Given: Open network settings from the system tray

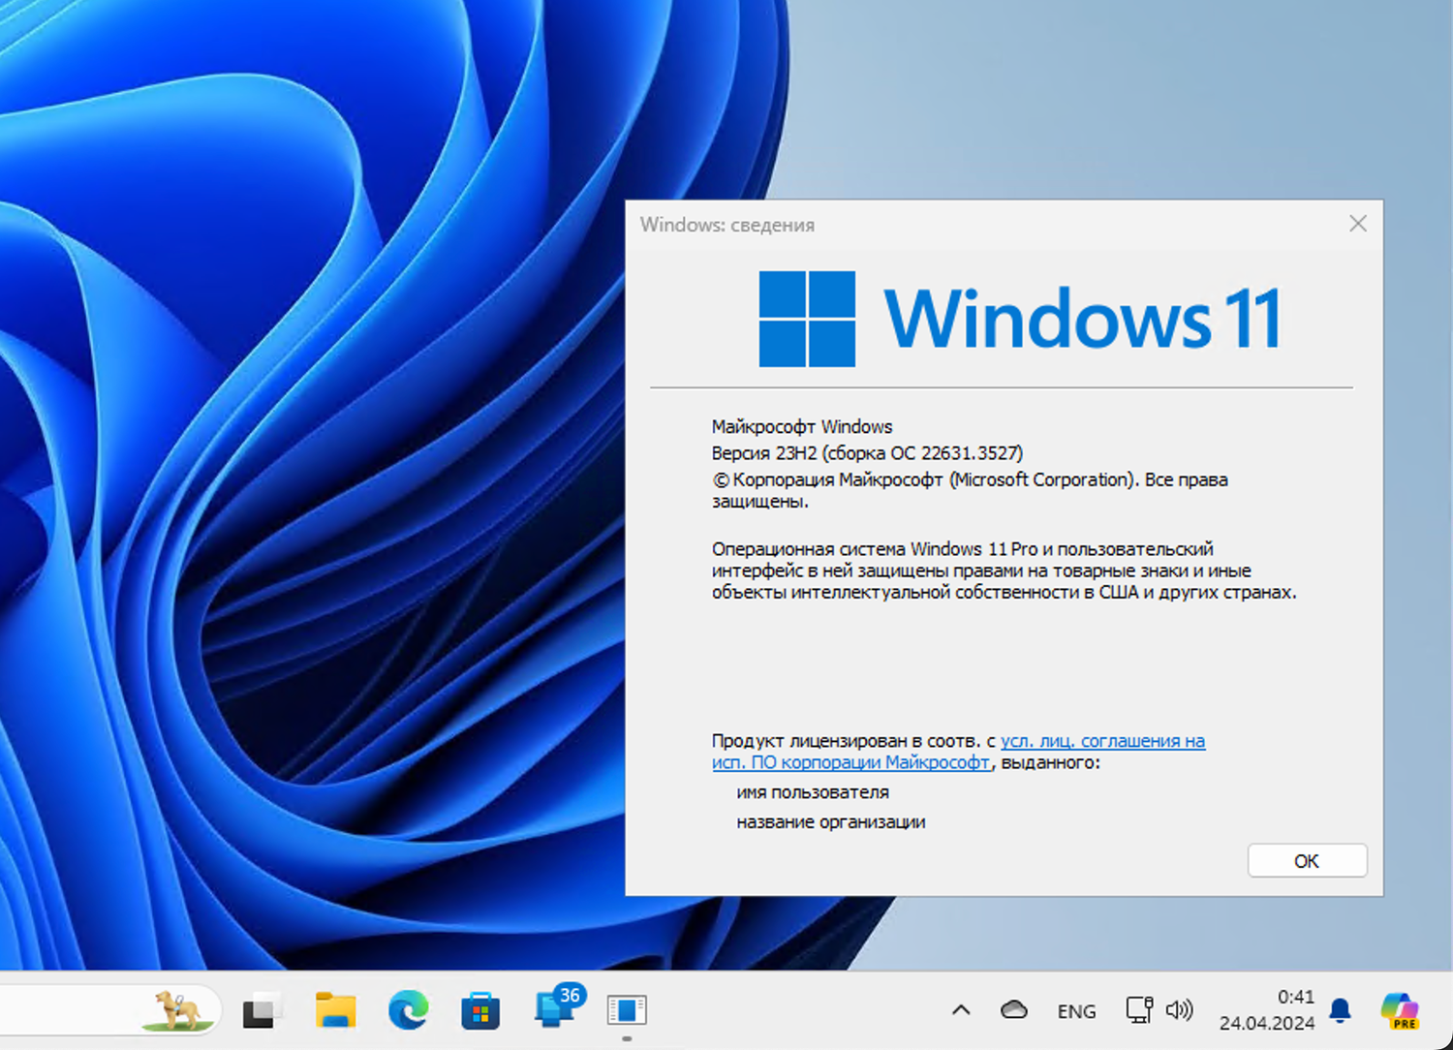Looking at the screenshot, I should (x=1139, y=1009).
